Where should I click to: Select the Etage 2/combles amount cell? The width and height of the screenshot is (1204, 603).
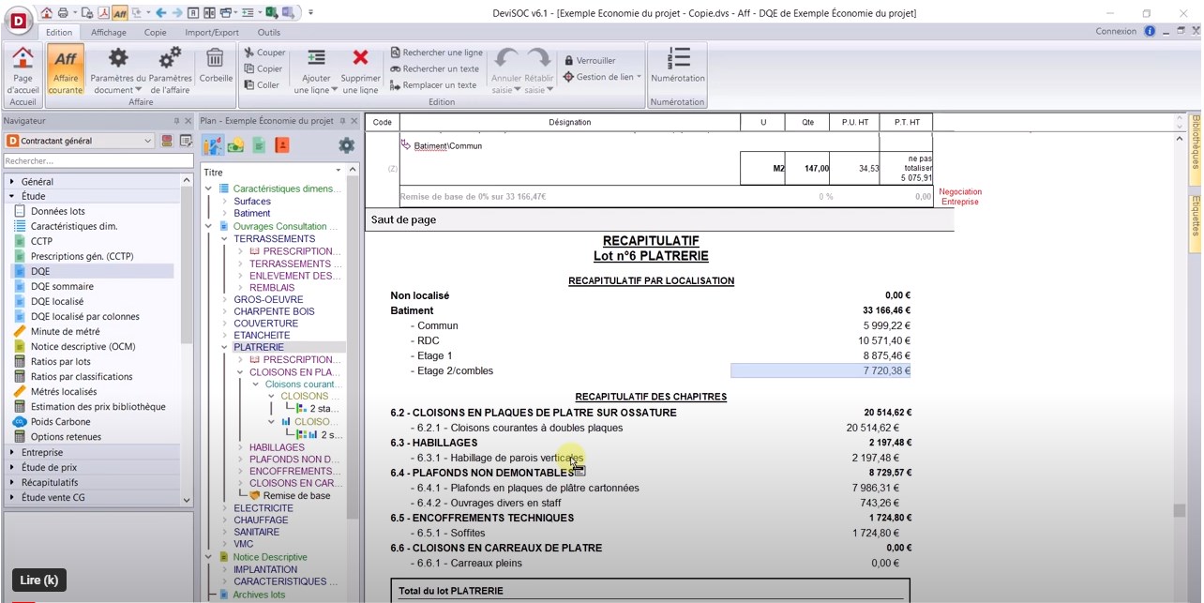pyautogui.click(x=820, y=371)
